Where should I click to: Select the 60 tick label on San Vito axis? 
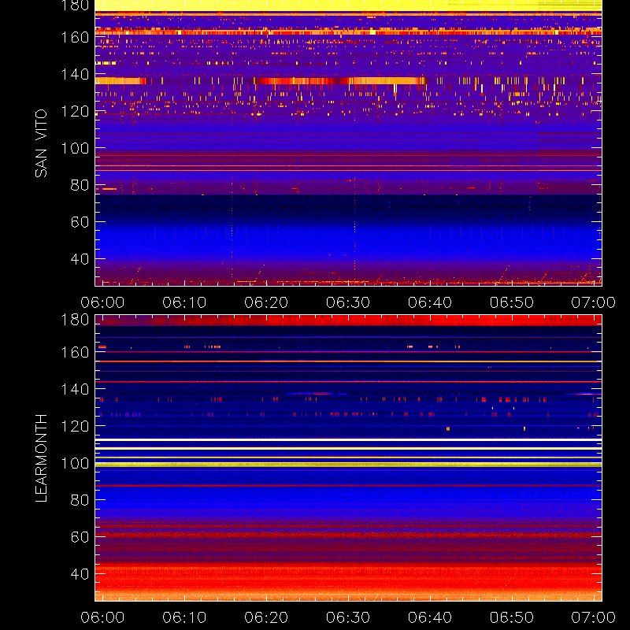click(80, 222)
